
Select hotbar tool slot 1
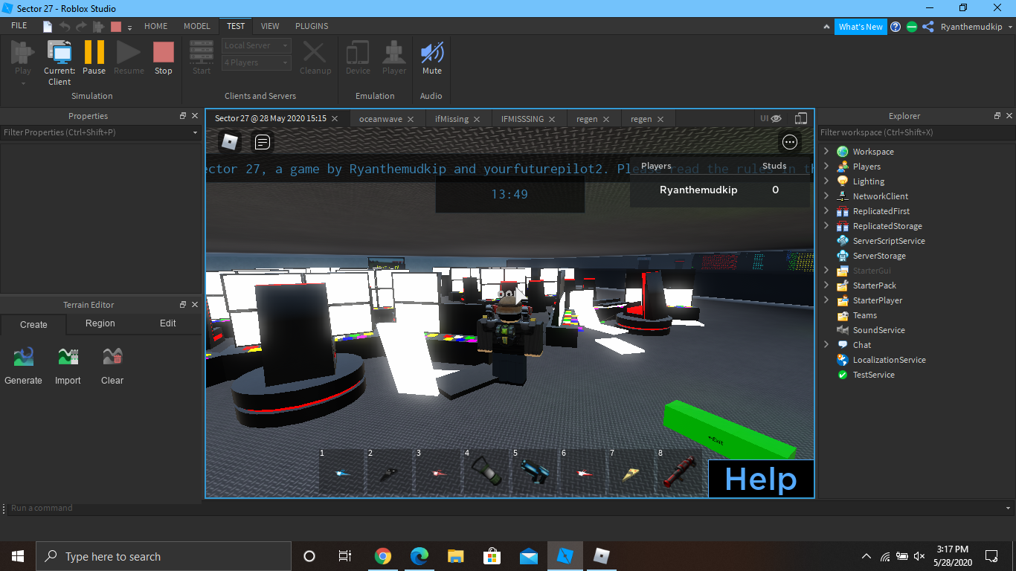[342, 471]
